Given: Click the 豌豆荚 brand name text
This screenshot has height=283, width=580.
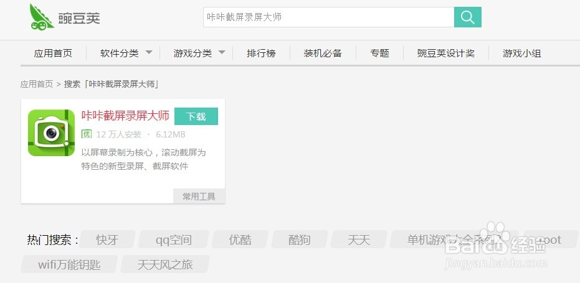Looking at the screenshot, I should point(79,18).
